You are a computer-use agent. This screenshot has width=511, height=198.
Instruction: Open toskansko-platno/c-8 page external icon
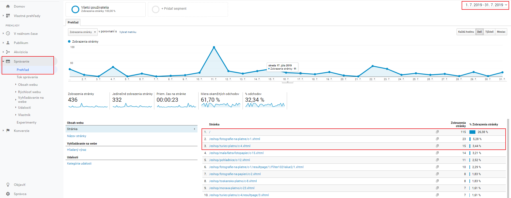437,181
